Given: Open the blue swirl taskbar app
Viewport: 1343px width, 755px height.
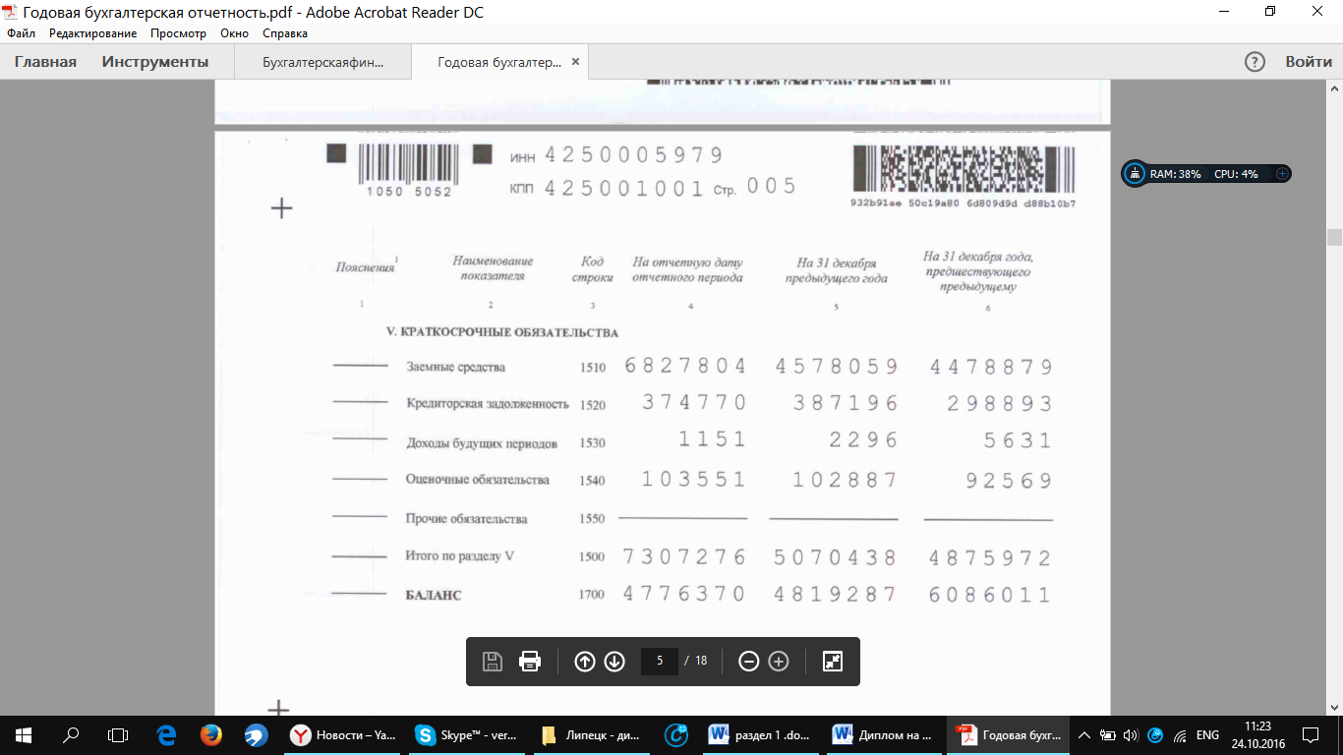Looking at the screenshot, I should [x=676, y=735].
